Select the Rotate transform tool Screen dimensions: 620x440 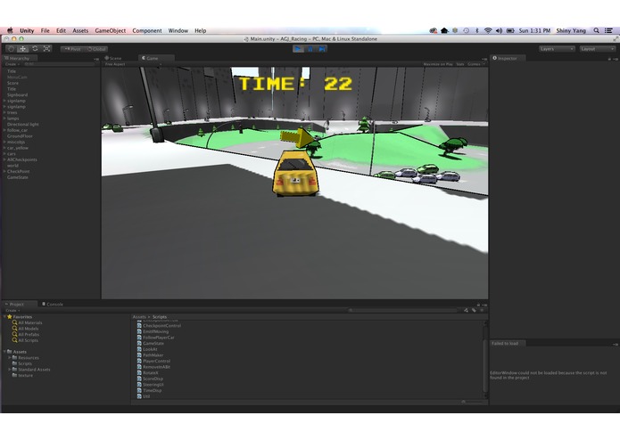tap(35, 48)
